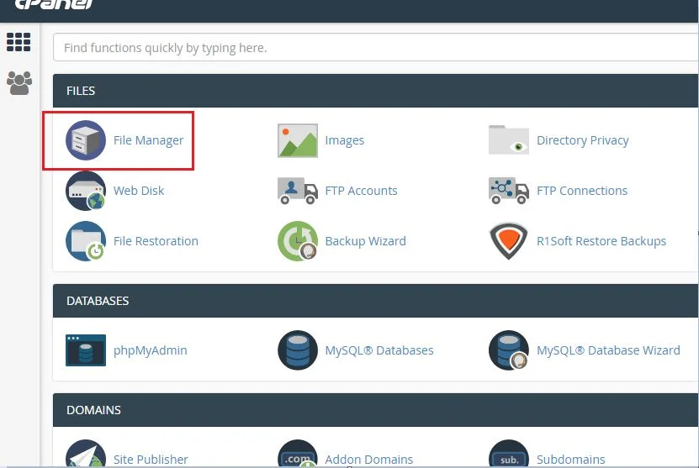Click the Images text link
Screen dimensions: 699x468
click(345, 140)
